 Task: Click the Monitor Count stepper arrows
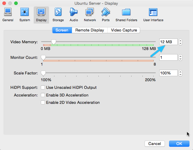[180, 58]
